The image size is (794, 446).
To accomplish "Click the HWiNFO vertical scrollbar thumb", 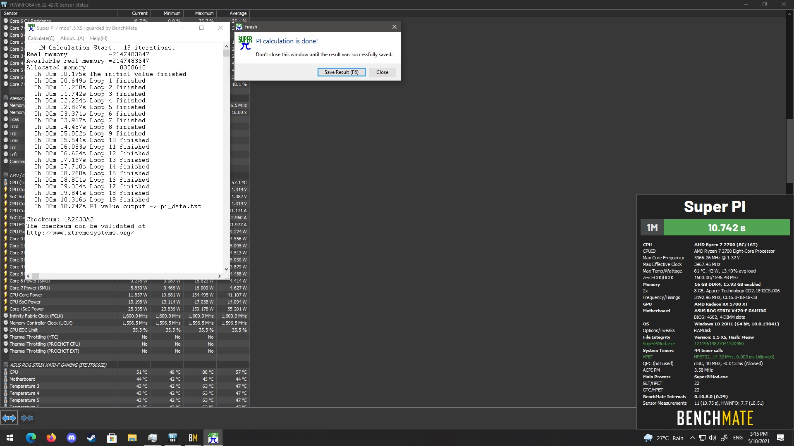I will pyautogui.click(x=790, y=151).
